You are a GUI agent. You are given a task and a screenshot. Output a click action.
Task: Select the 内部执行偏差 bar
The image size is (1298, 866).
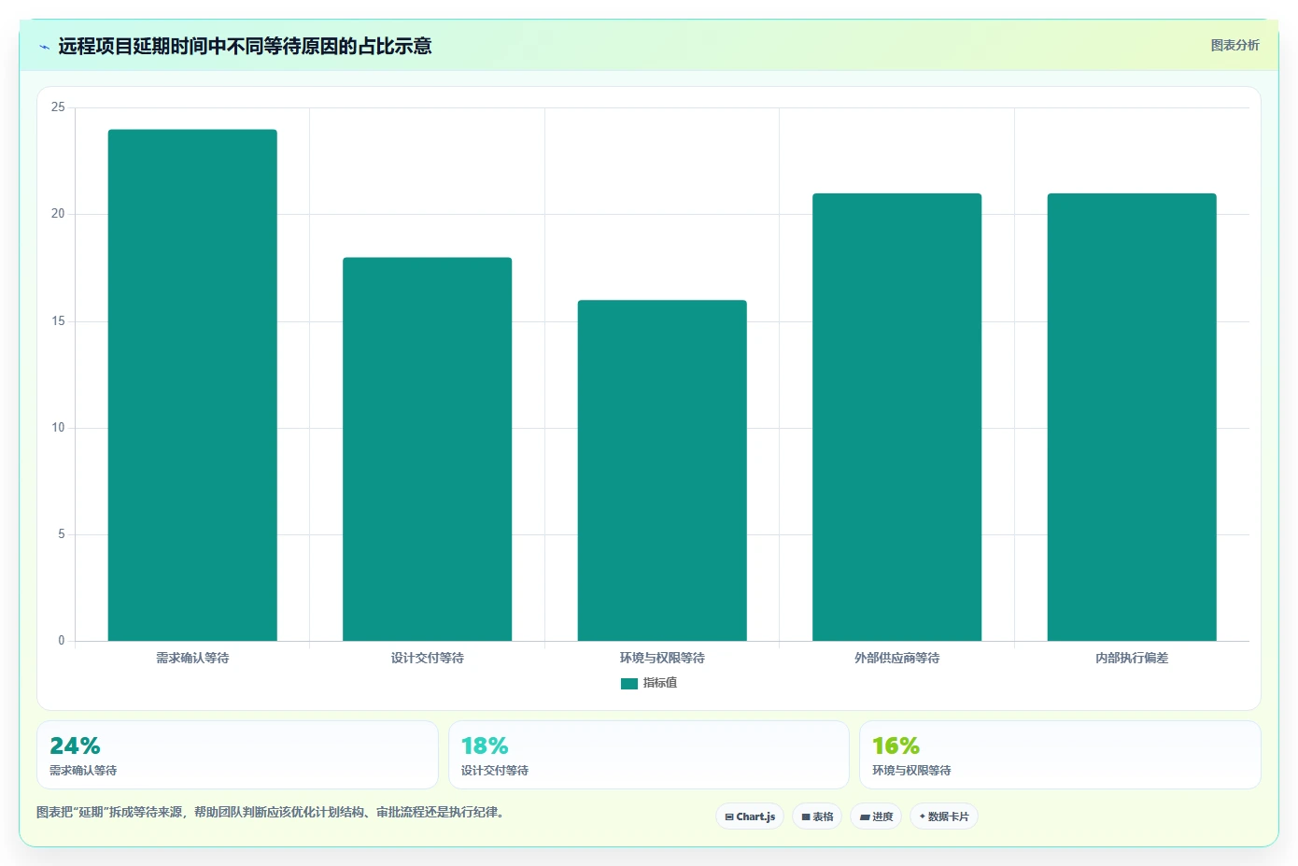coord(1132,418)
